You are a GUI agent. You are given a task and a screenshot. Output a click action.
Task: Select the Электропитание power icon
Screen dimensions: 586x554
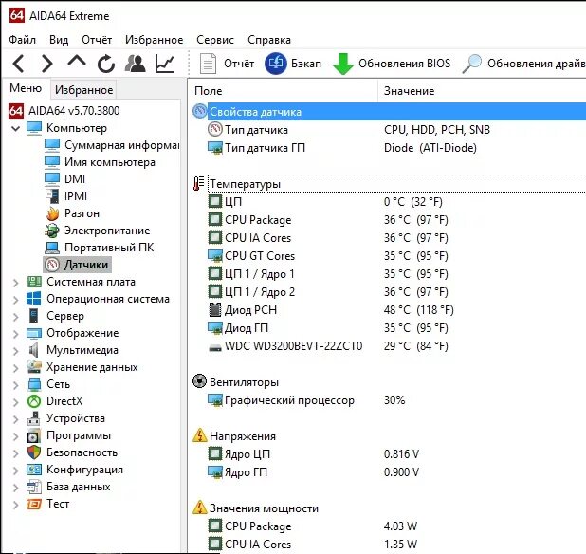click(x=51, y=231)
